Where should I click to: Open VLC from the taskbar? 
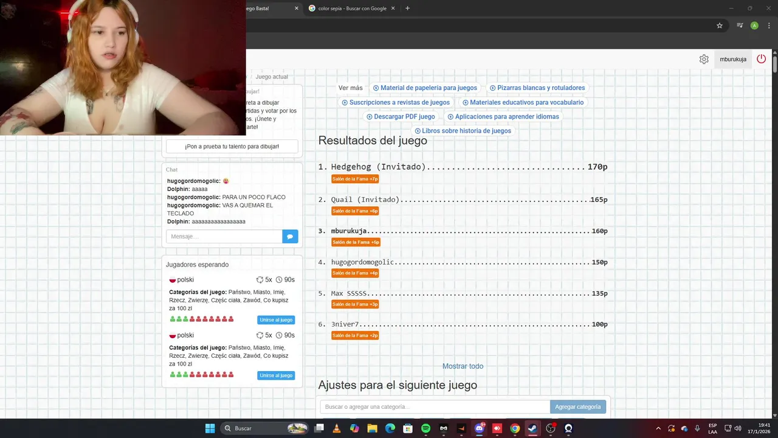tap(337, 428)
